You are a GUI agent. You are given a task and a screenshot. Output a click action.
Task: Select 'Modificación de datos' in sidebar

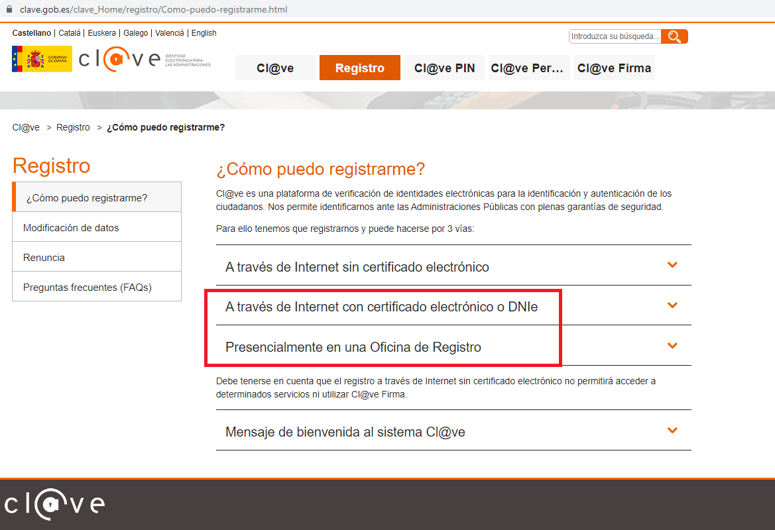coord(97,227)
